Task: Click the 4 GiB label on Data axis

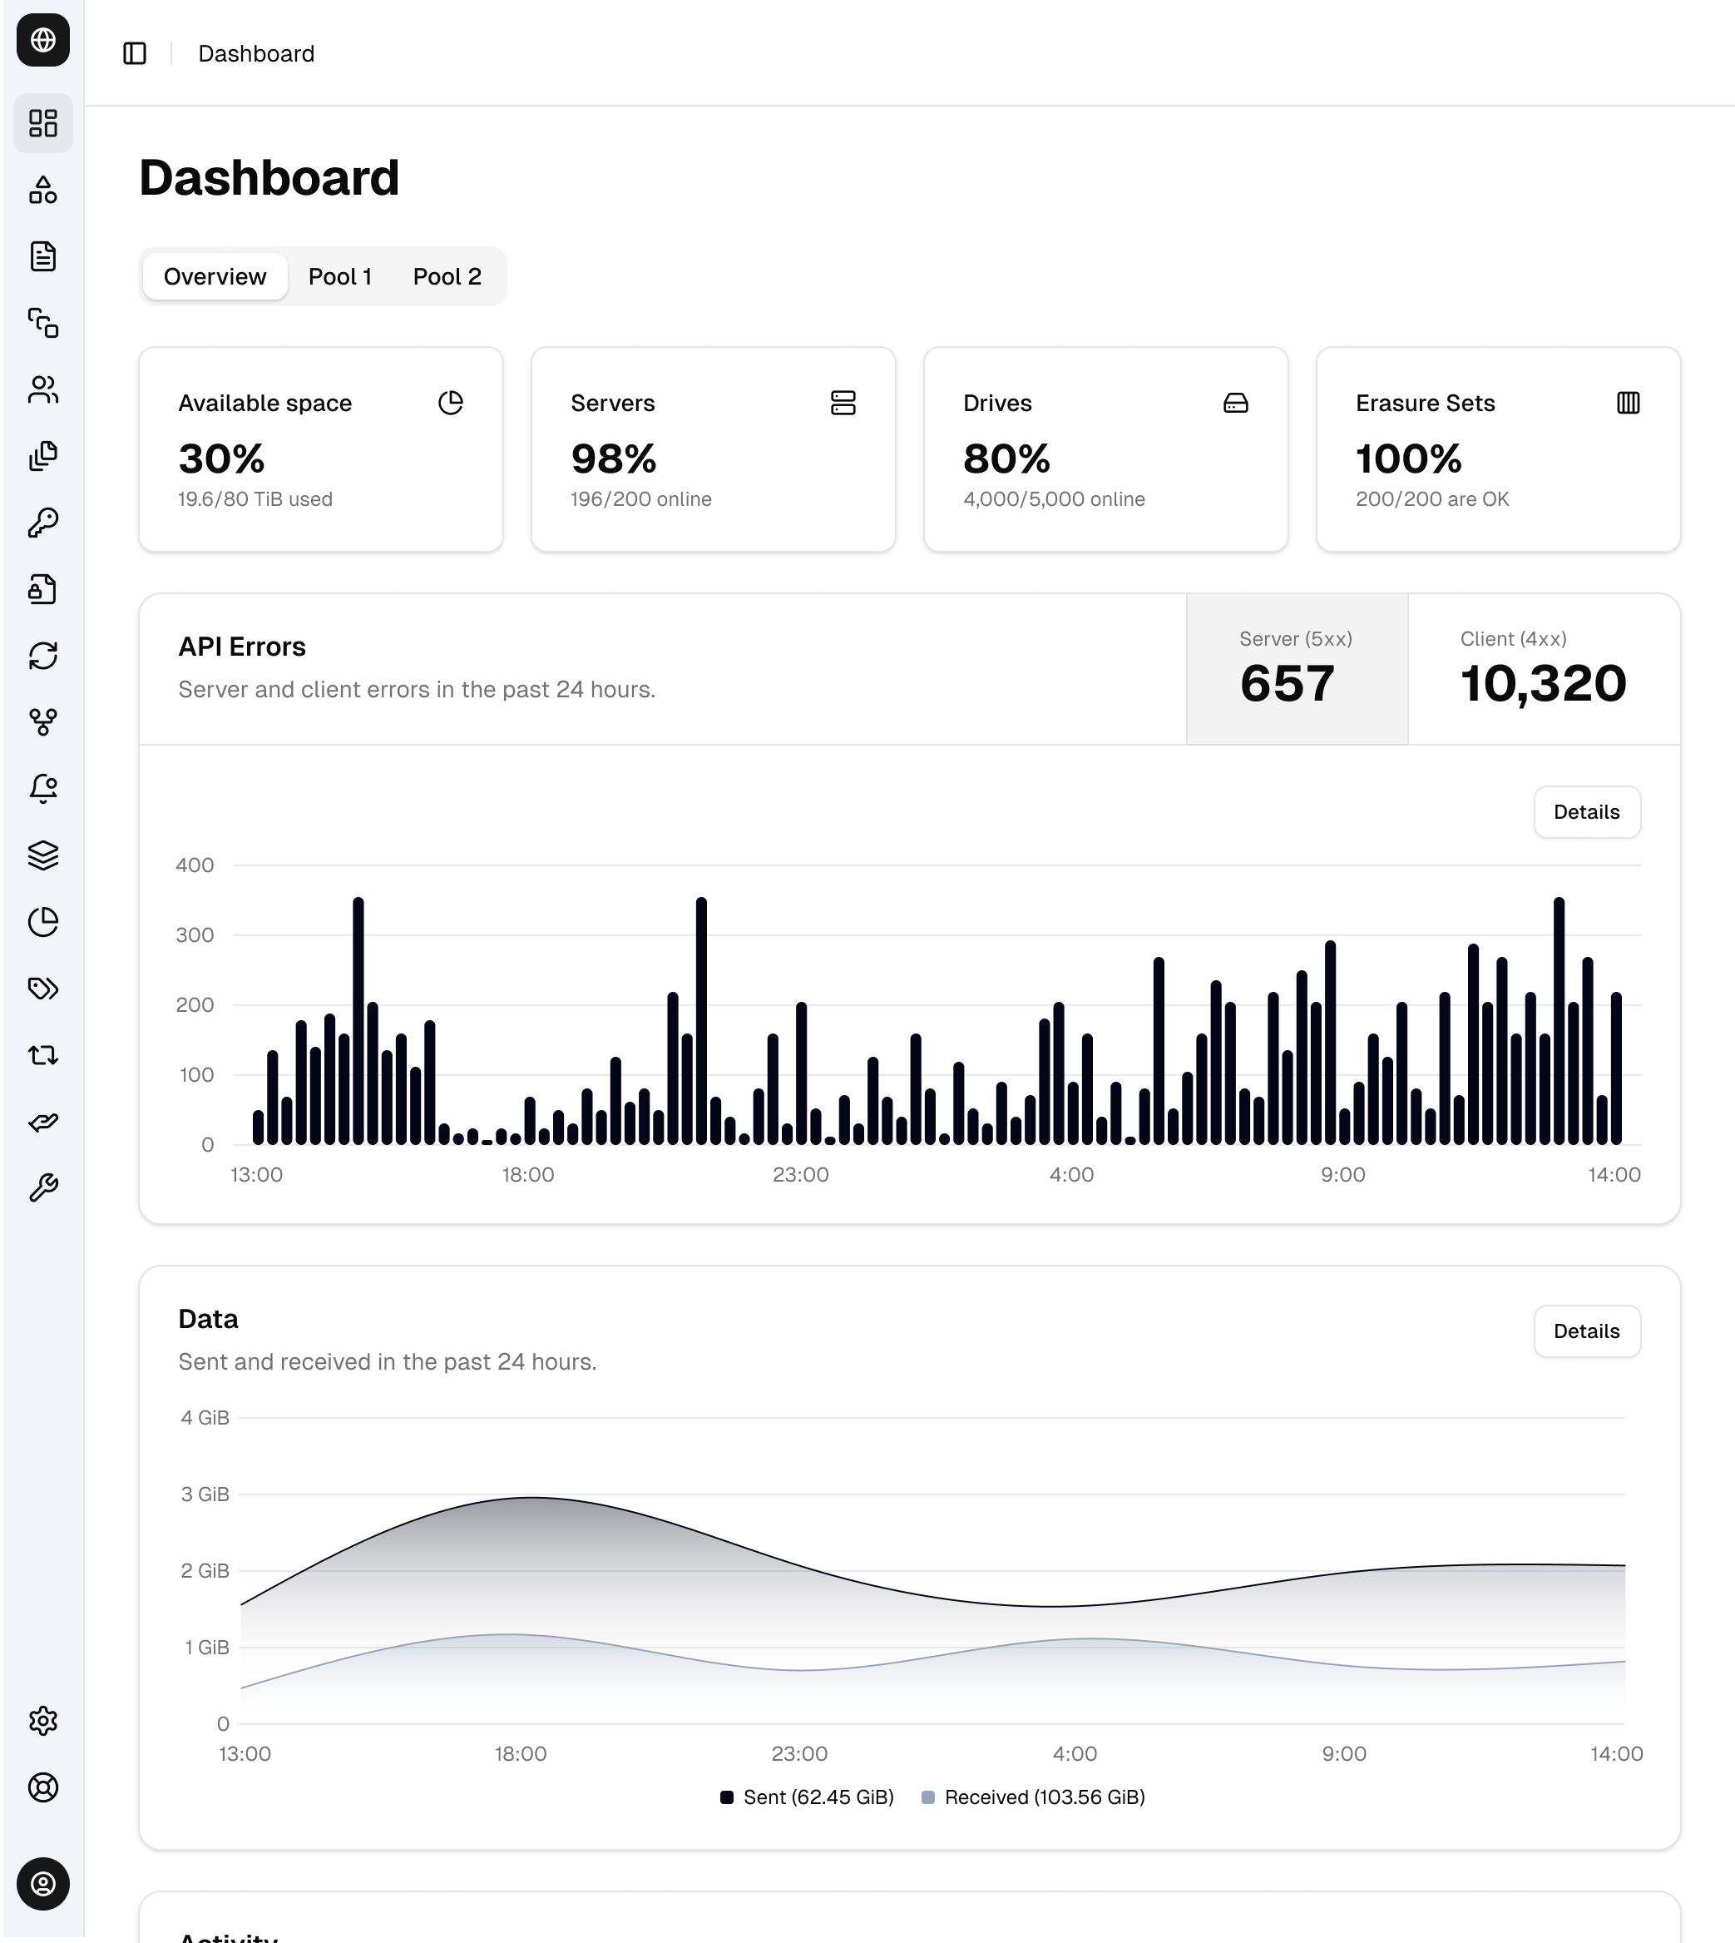Action: tap(205, 1419)
